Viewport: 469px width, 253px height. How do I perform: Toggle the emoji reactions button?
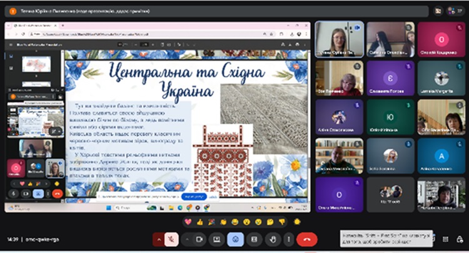[x=235, y=239]
